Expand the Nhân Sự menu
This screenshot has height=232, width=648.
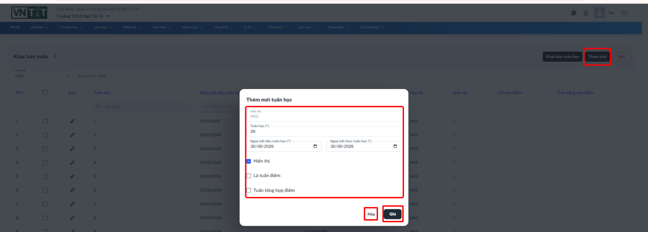(x=132, y=27)
